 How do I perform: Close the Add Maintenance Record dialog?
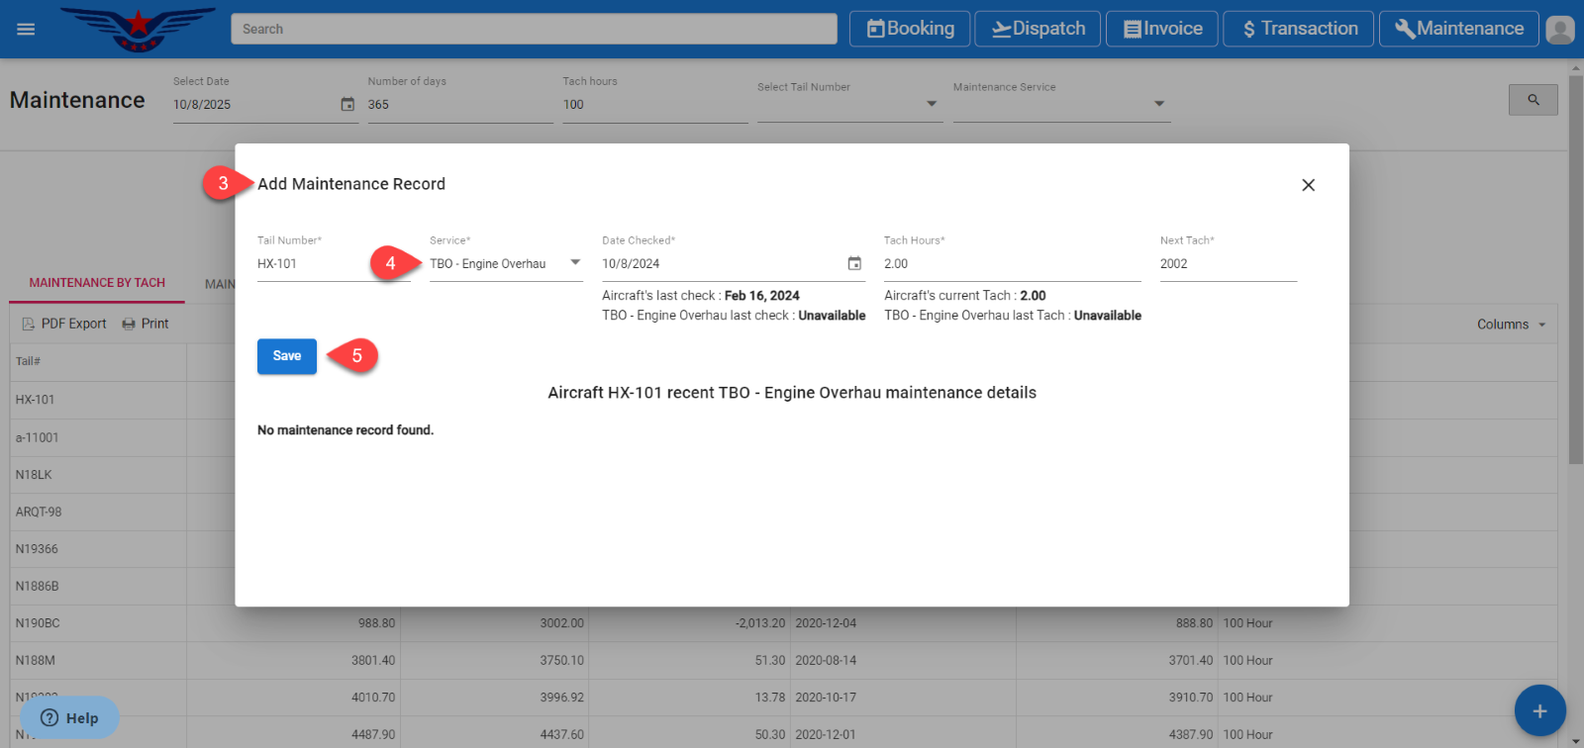(x=1308, y=185)
